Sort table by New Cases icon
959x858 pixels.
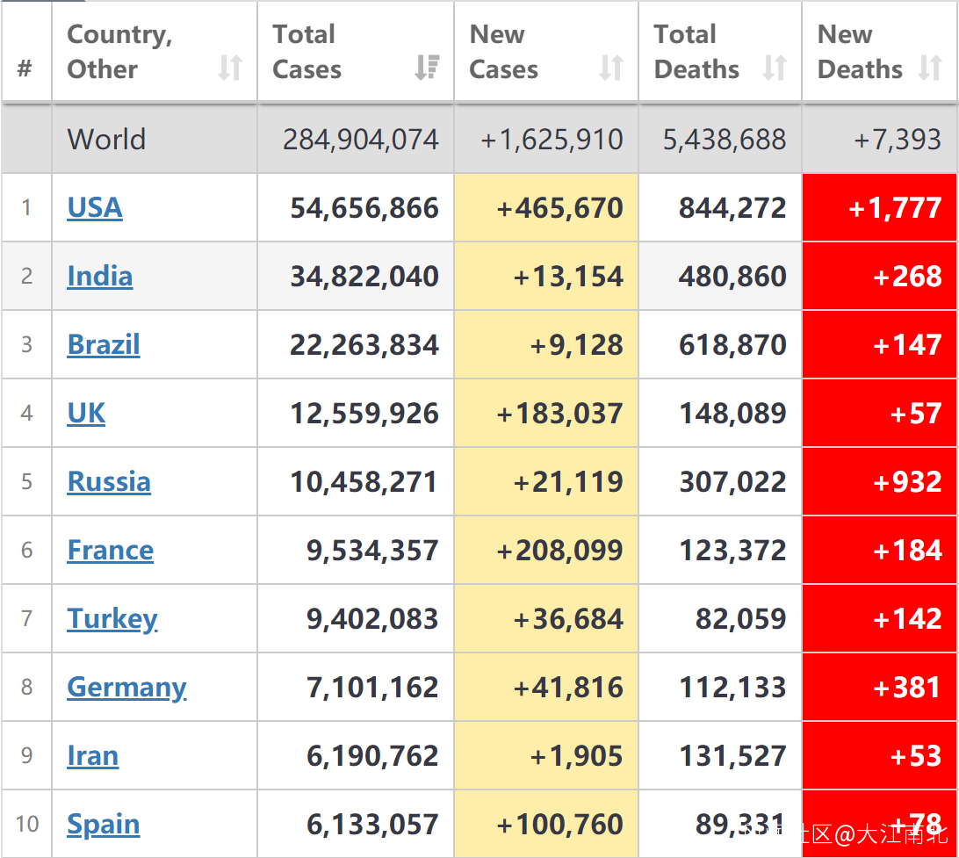coord(611,68)
